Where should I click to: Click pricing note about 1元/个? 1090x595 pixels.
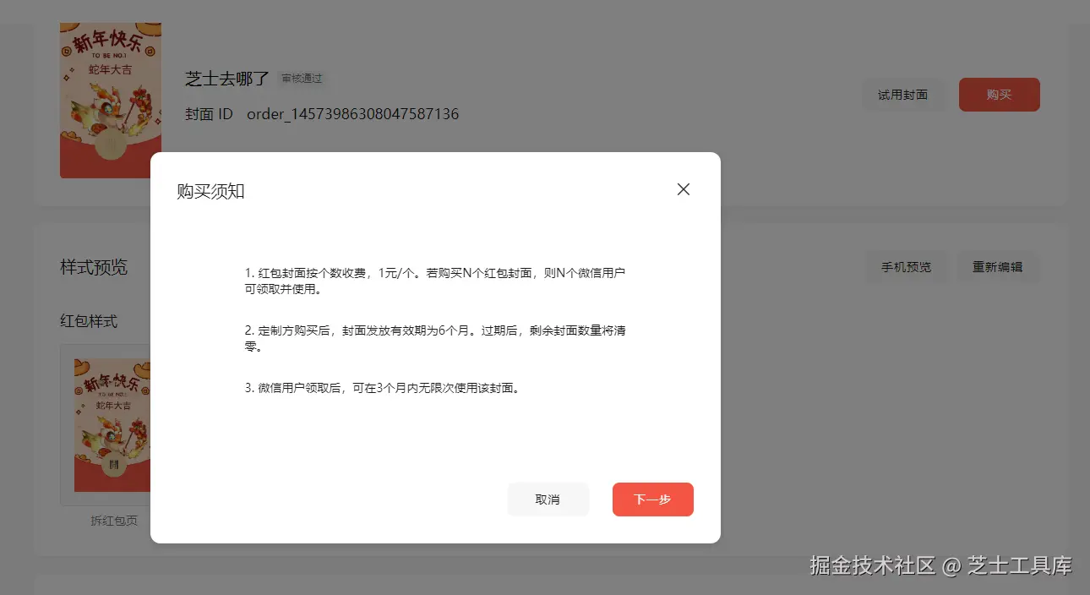pos(435,281)
